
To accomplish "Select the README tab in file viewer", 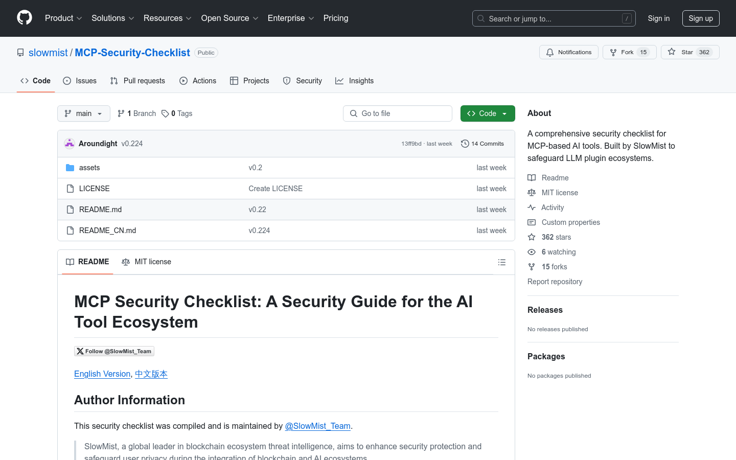I will [87, 262].
